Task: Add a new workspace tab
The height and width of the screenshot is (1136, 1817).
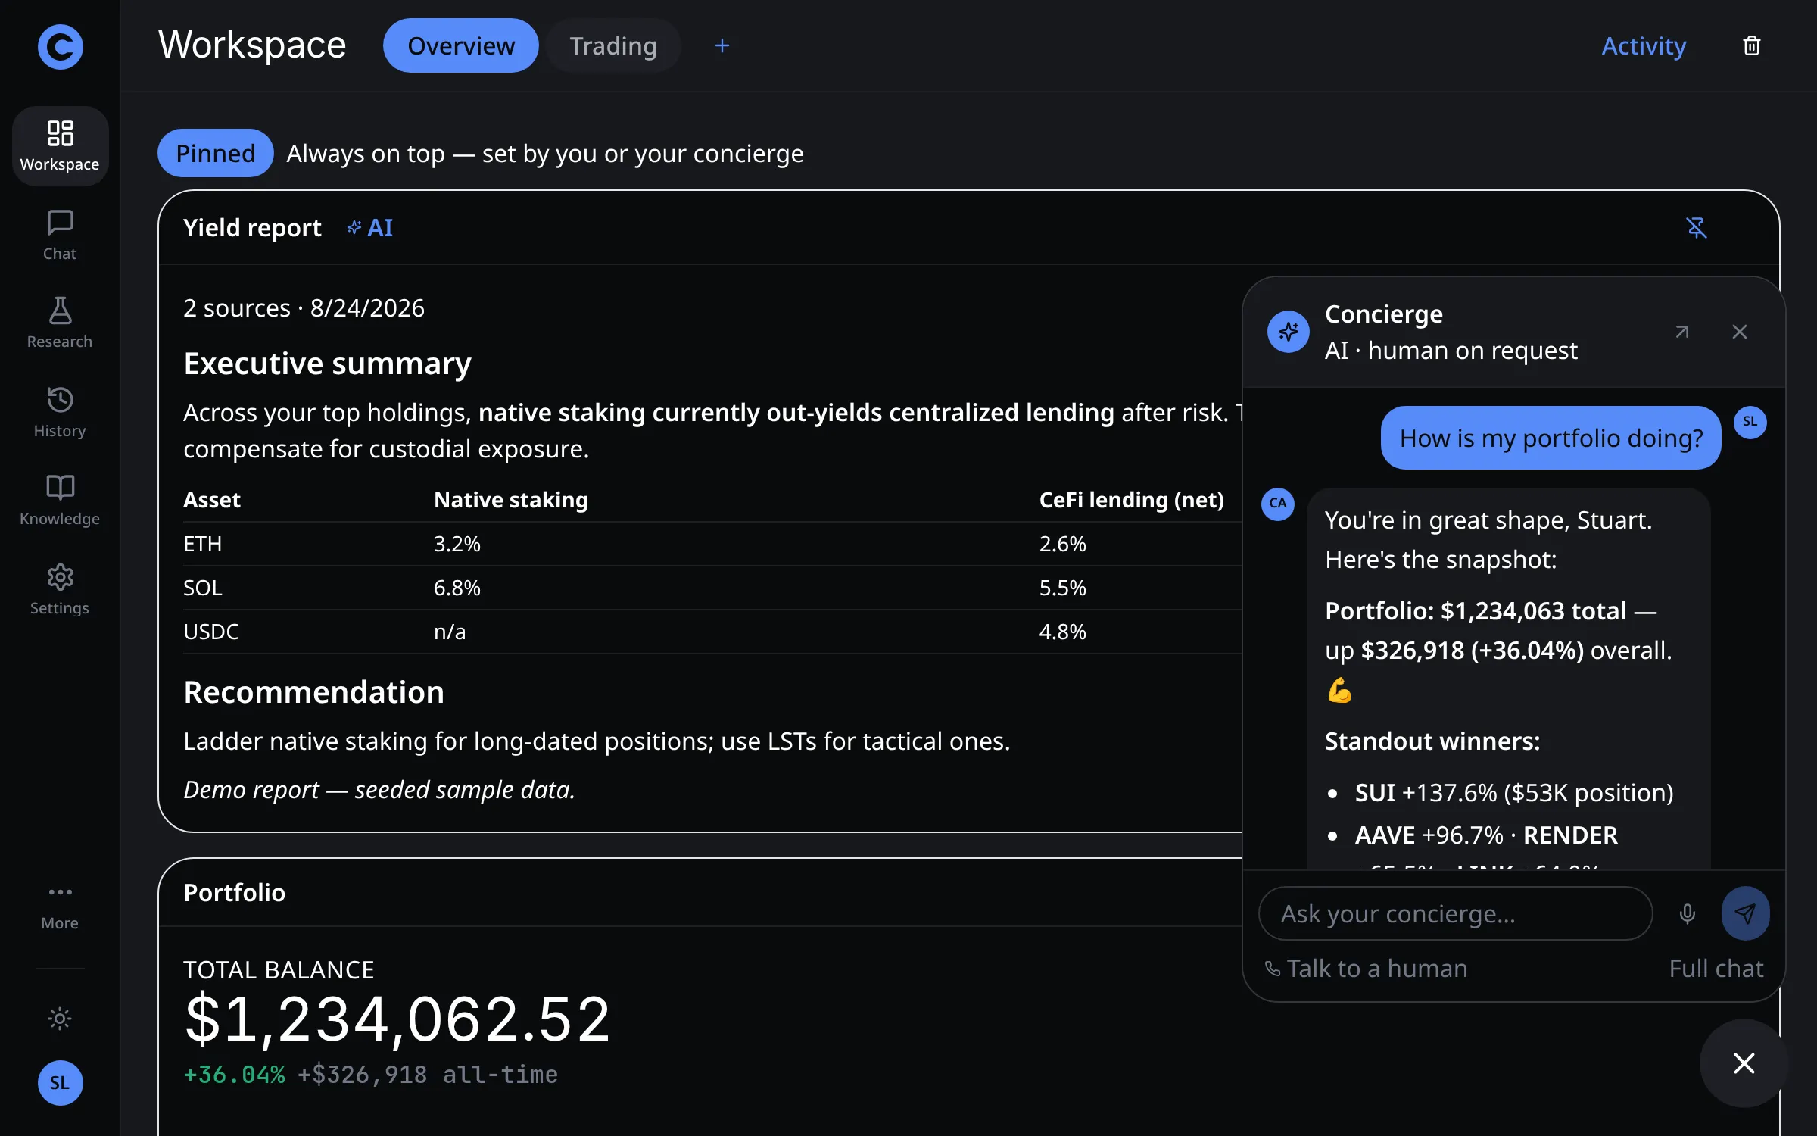Action: coord(722,45)
